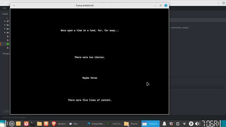Switch to the Inky taskbar window
The height and width of the screenshot is (127, 226).
[73, 124]
